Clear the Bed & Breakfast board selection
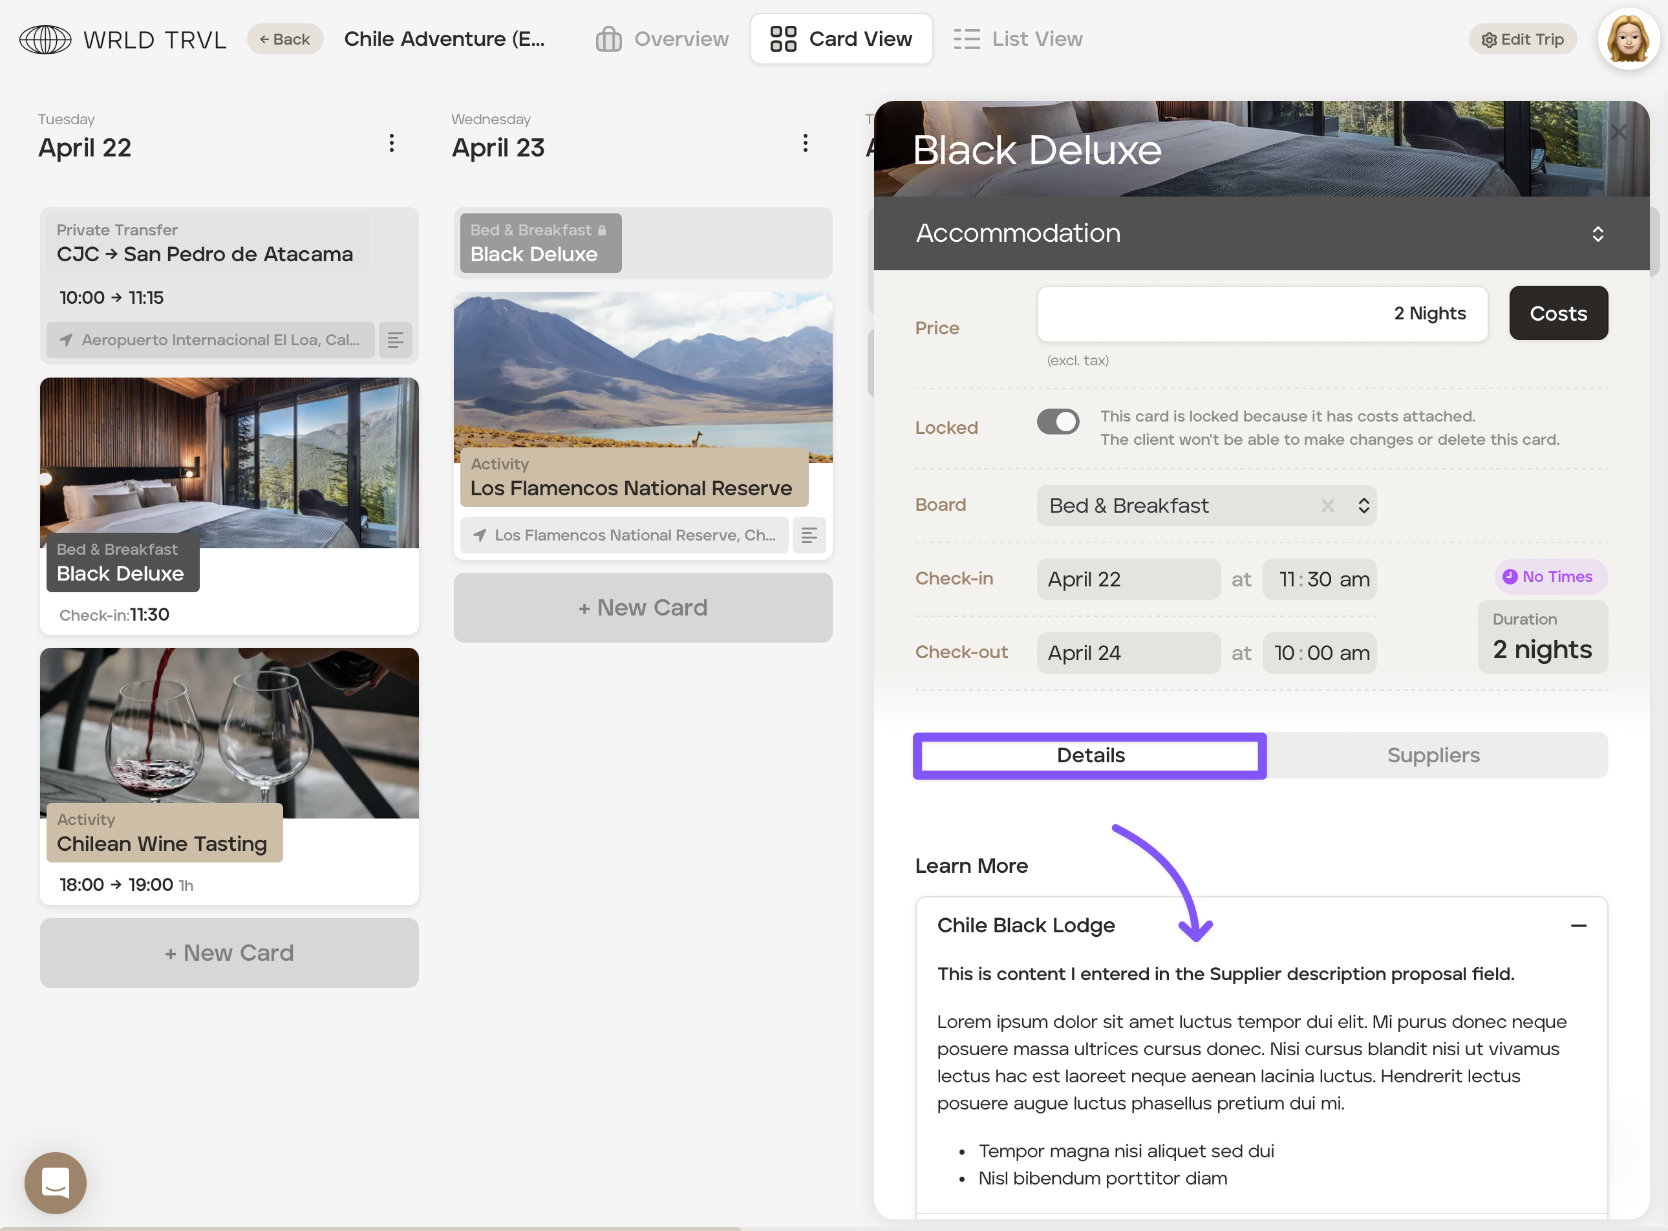Image resolution: width=1668 pixels, height=1231 pixels. coord(1327,506)
